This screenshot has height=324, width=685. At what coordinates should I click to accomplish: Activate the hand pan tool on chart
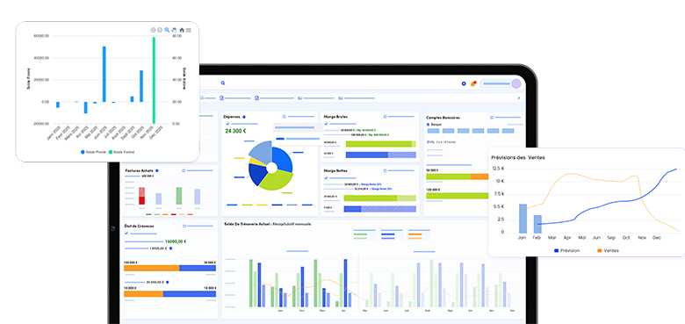174,30
